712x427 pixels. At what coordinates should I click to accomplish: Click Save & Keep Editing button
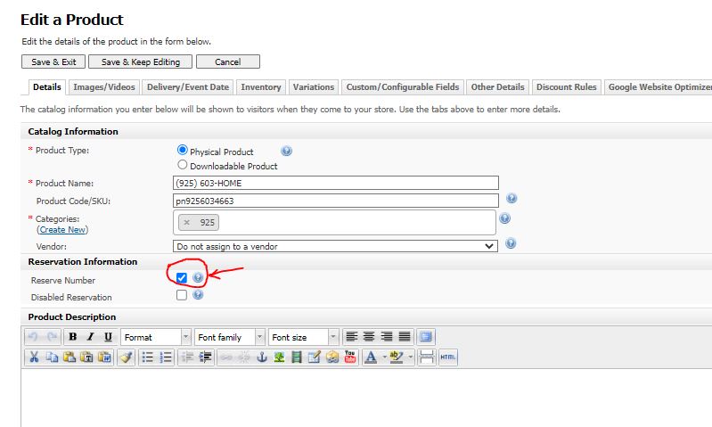pyautogui.click(x=140, y=62)
